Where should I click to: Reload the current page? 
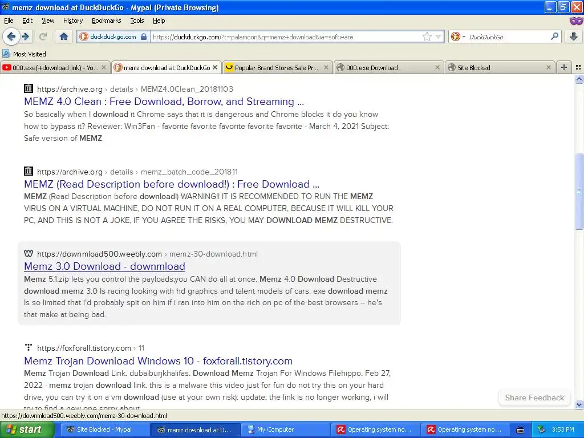43,36
